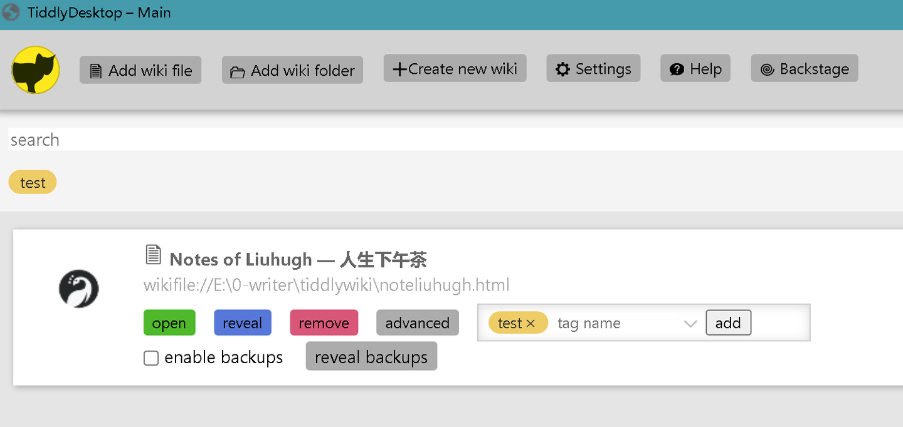Click the document icon on Add wiki file
The image size is (903, 427).
click(96, 71)
